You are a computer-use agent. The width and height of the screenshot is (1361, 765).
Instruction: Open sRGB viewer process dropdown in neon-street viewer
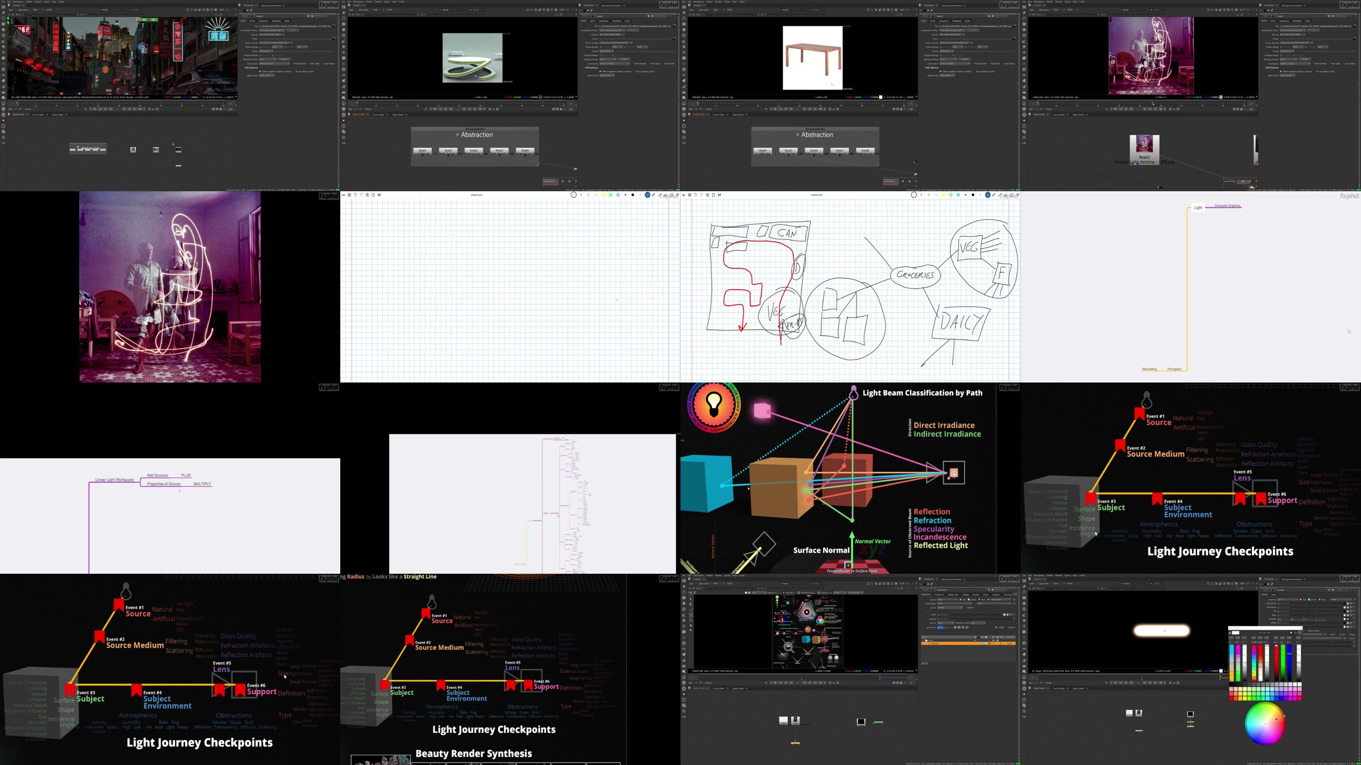(x=51, y=9)
